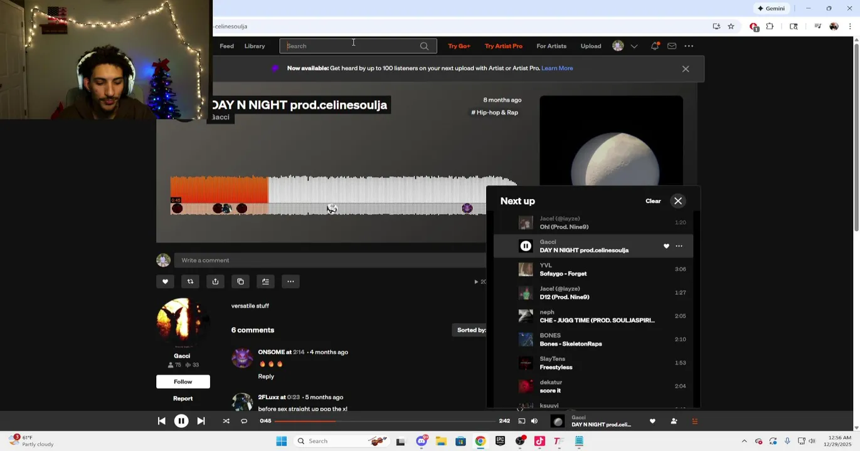Select Sofaygo - Forget in the queue
The image size is (860, 451).
pyautogui.click(x=593, y=269)
